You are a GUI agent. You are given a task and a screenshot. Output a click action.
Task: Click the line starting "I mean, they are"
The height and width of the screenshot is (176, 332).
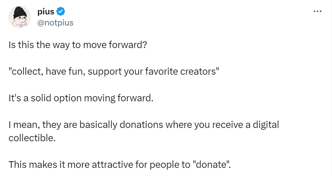click(x=143, y=125)
